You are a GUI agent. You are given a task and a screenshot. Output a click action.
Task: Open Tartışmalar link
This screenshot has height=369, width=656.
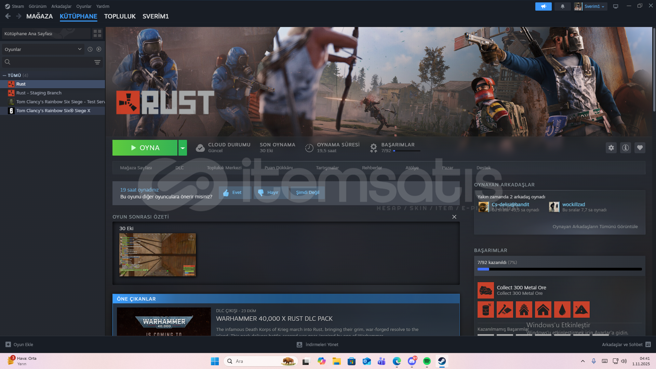(x=327, y=168)
